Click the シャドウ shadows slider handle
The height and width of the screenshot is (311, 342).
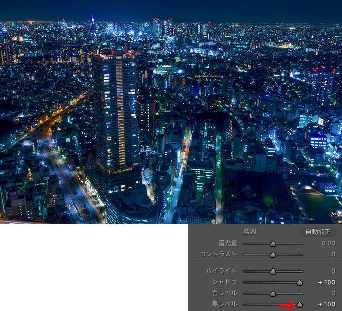pyautogui.click(x=299, y=282)
